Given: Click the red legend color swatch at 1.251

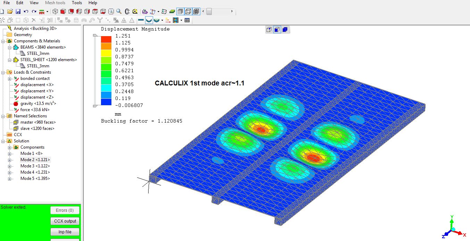Looking at the screenshot, I should 106,39.
